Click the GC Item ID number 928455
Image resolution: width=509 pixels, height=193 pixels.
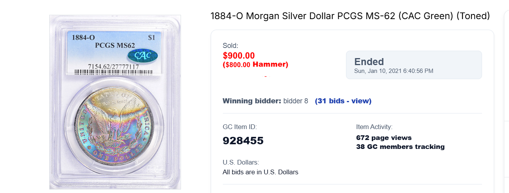point(243,141)
